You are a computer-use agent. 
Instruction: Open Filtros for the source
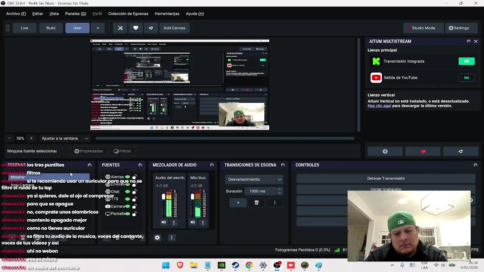(x=122, y=151)
